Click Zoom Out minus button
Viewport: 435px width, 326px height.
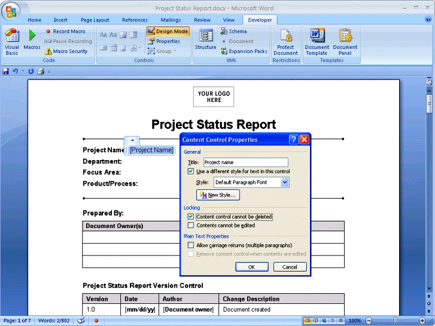click(x=369, y=321)
